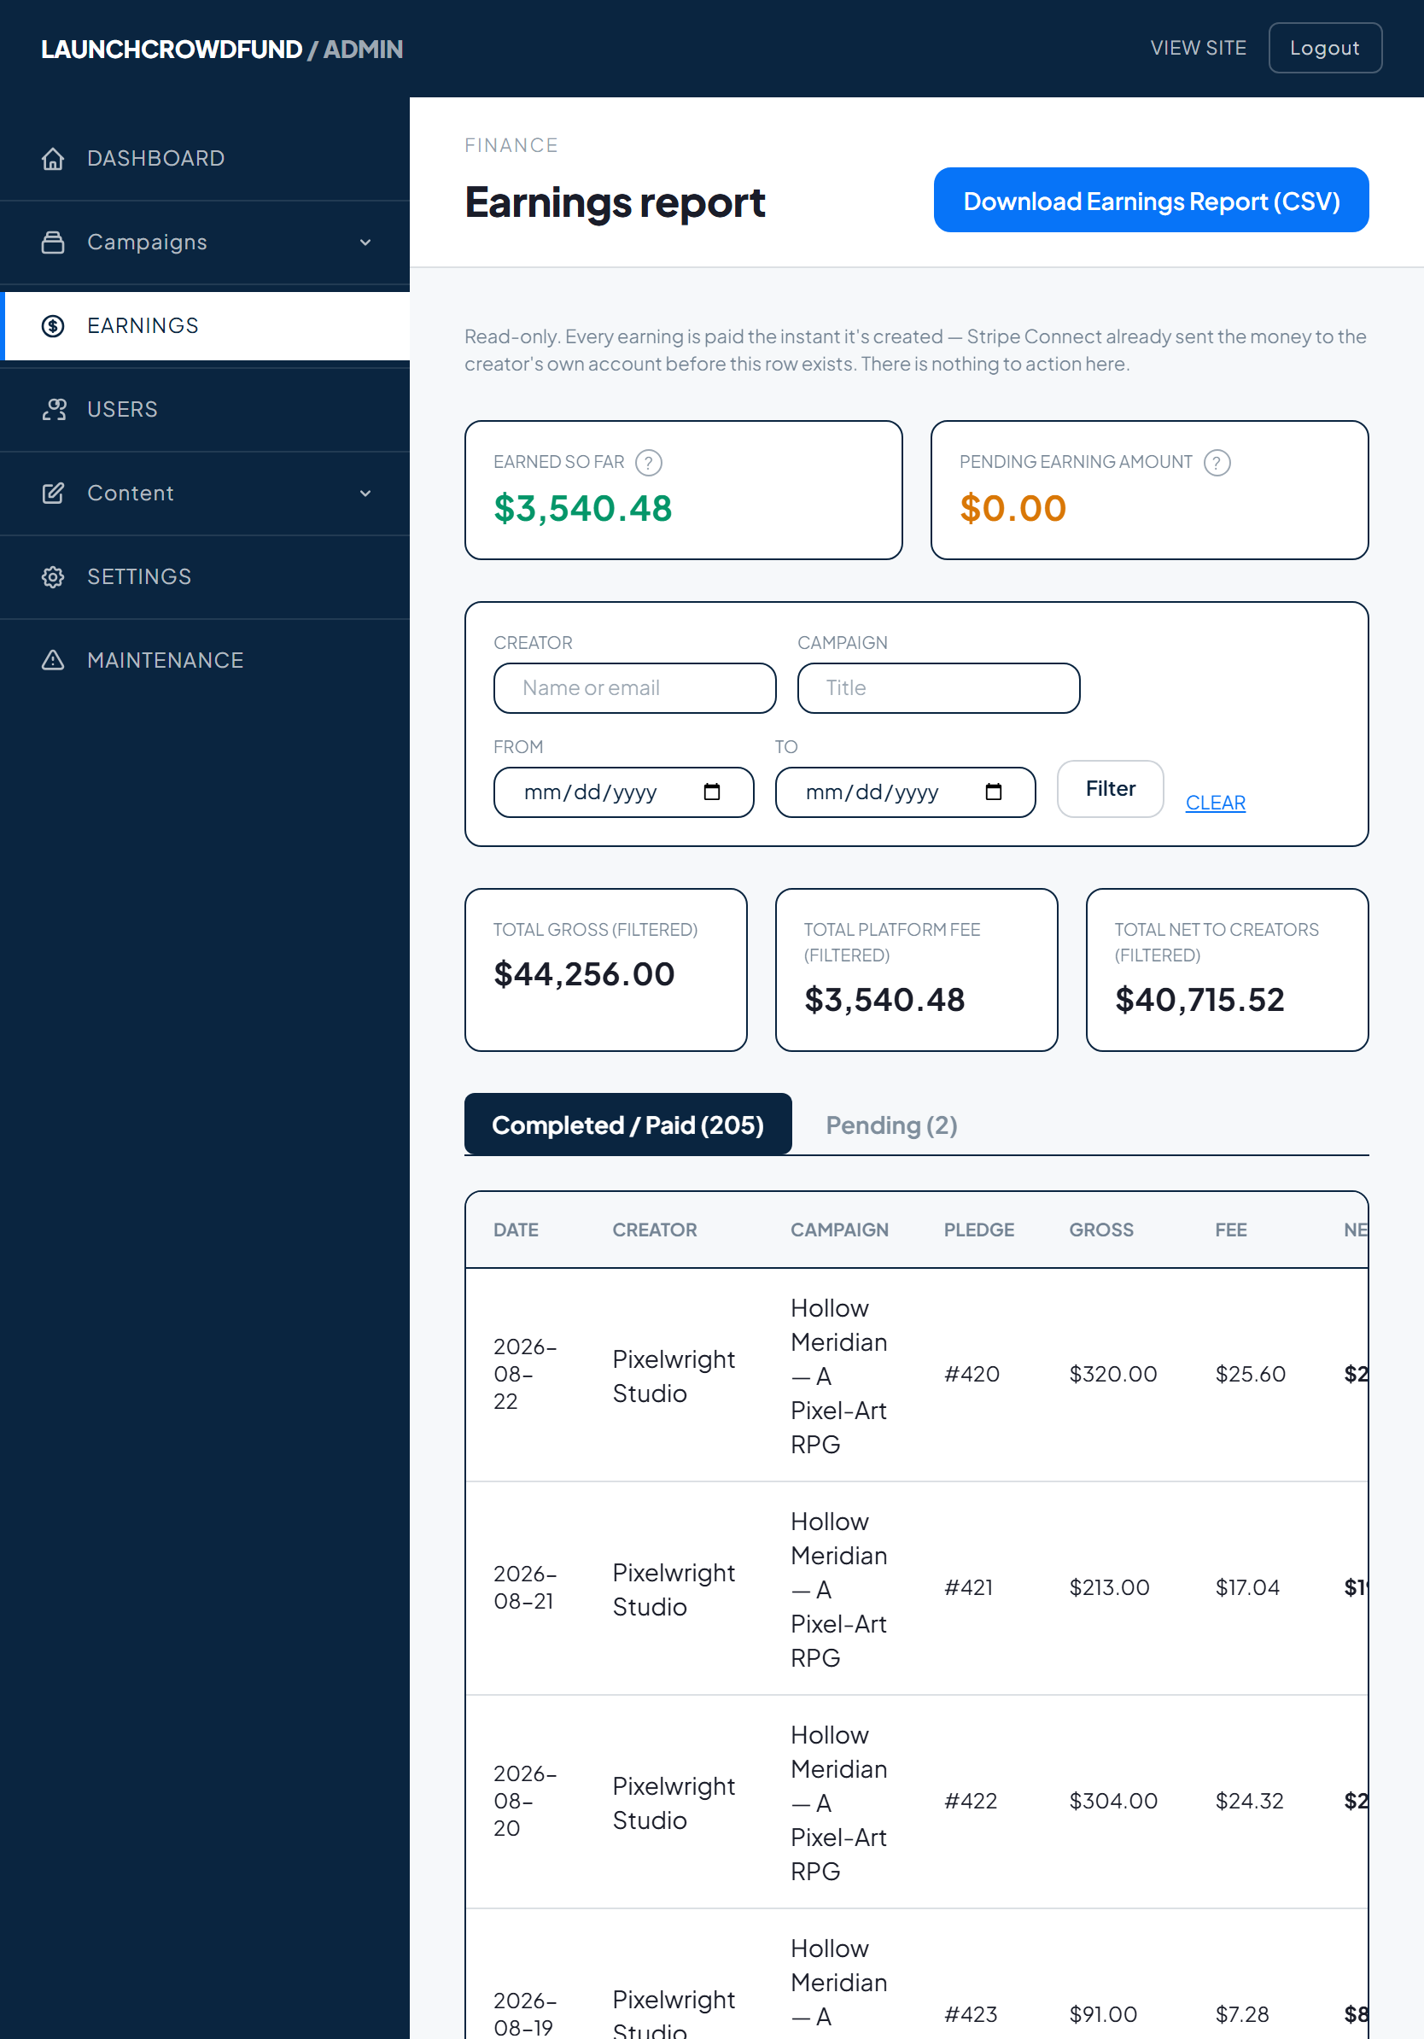
Task: Expand the Campaigns menu chevron
Action: (365, 242)
